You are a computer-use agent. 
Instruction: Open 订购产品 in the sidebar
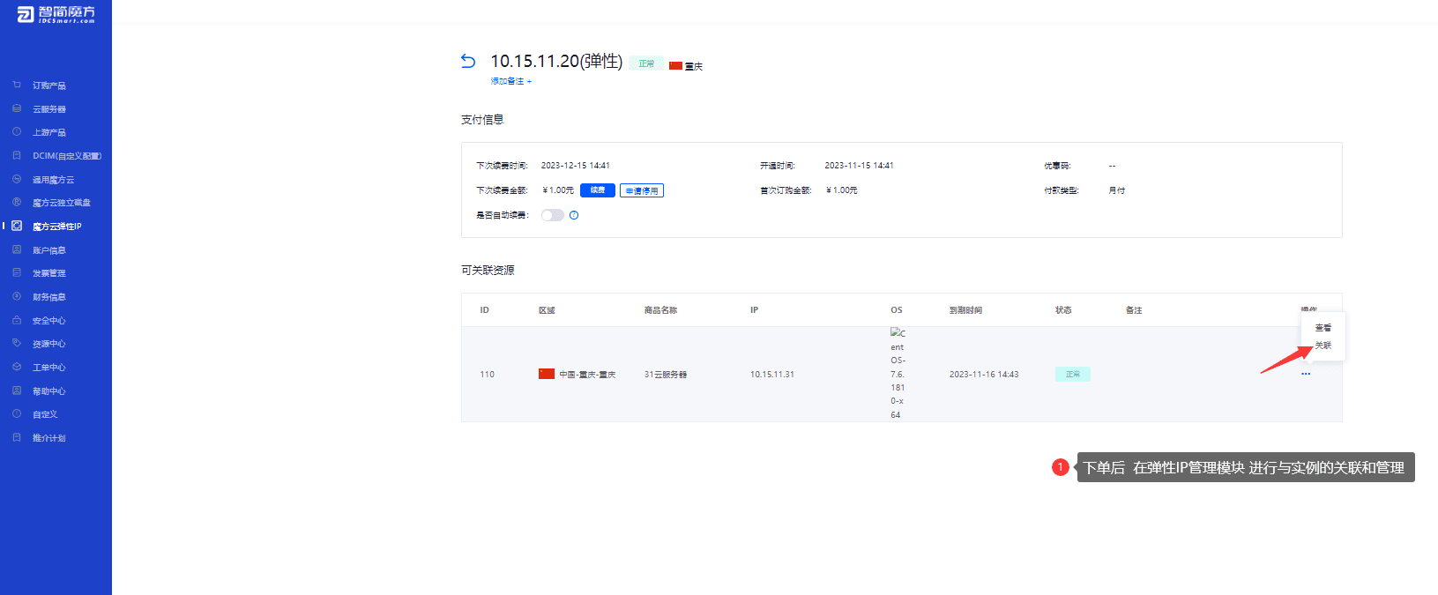pyautogui.click(x=49, y=86)
